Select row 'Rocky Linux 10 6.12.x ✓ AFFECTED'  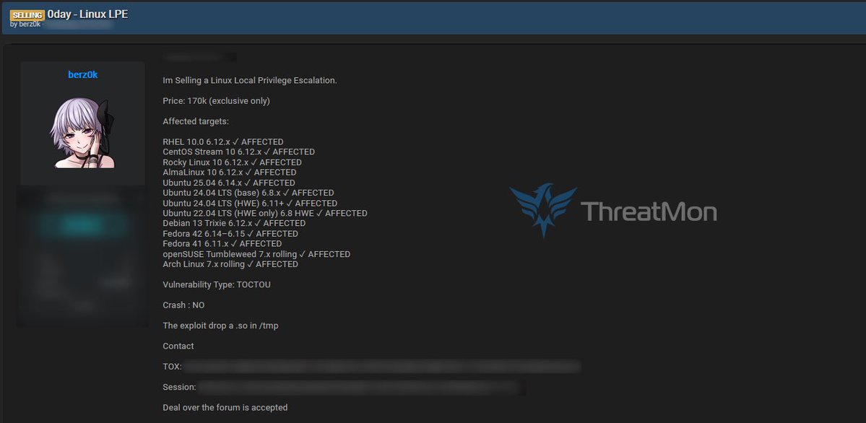click(x=232, y=162)
